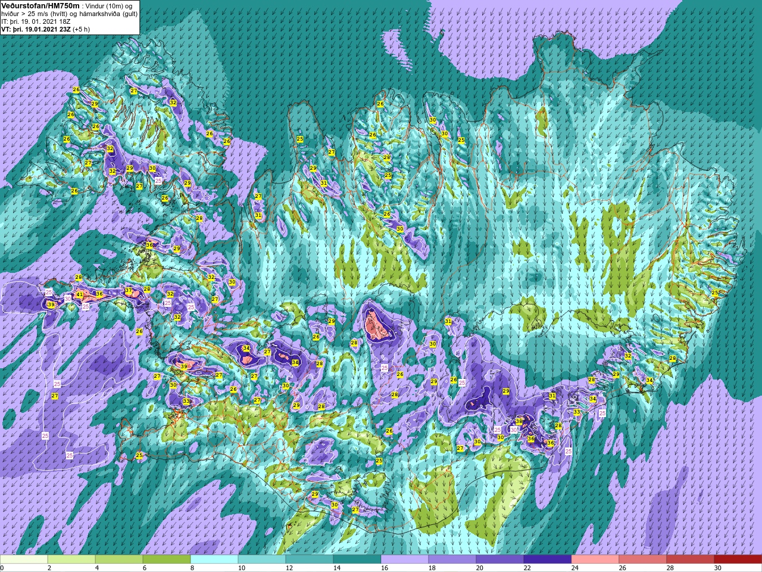Pick the red 28–30 m/s legend swatch
This screenshot has height=572, width=762.
coord(691,559)
